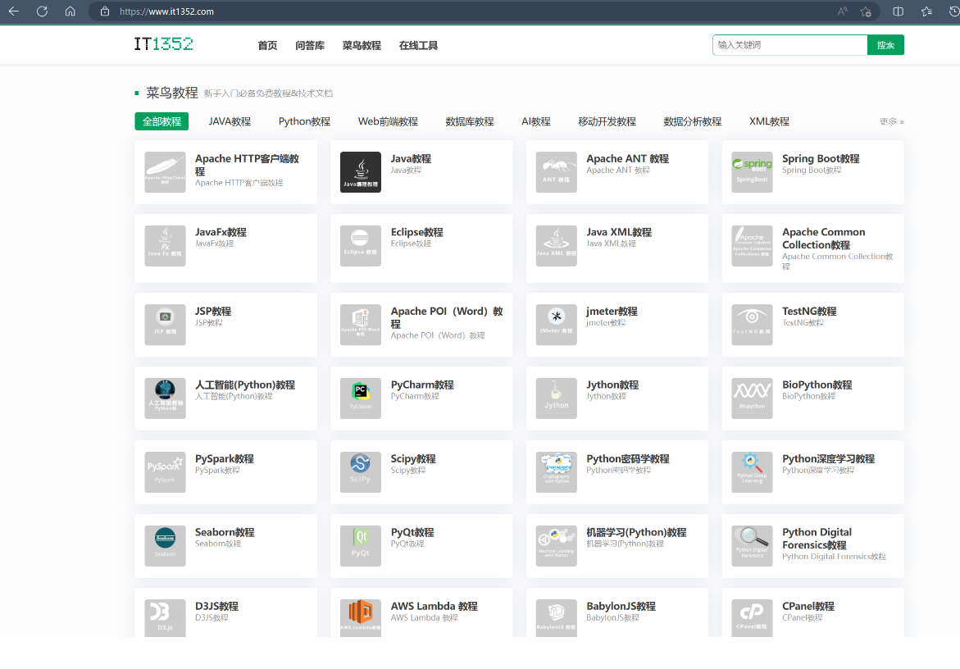960x669 pixels.
Task: Open the SciPy tutorial icon
Action: coord(360,472)
